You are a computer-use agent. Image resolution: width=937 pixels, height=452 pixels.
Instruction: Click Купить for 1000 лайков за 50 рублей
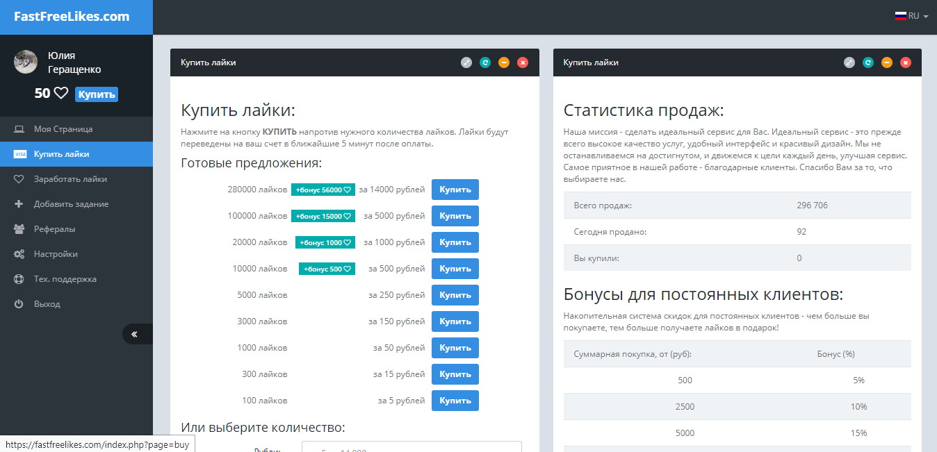(455, 347)
